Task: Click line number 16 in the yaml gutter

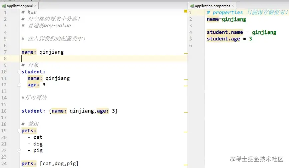Action: click(4, 111)
